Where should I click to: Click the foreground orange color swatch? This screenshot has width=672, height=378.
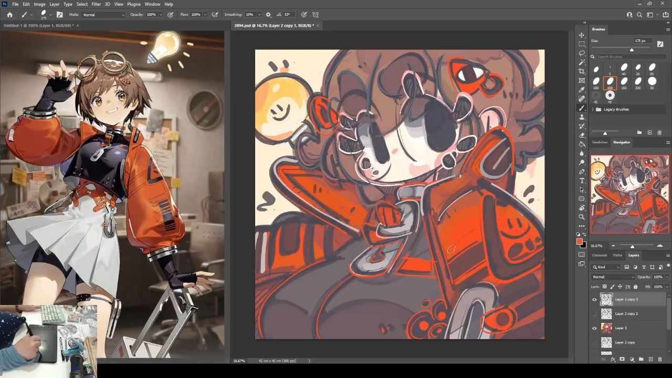click(580, 241)
